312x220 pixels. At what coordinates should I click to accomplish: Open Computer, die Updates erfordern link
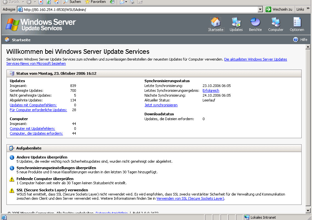pos(36,133)
